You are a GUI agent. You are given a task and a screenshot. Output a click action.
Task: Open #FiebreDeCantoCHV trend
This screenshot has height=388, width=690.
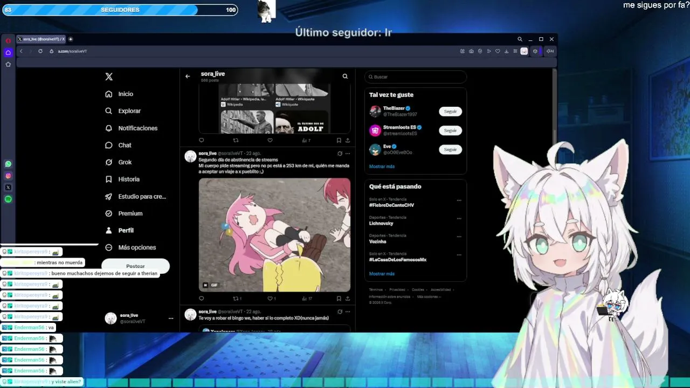(391, 205)
